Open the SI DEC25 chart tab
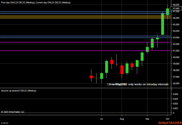 click(5, 123)
